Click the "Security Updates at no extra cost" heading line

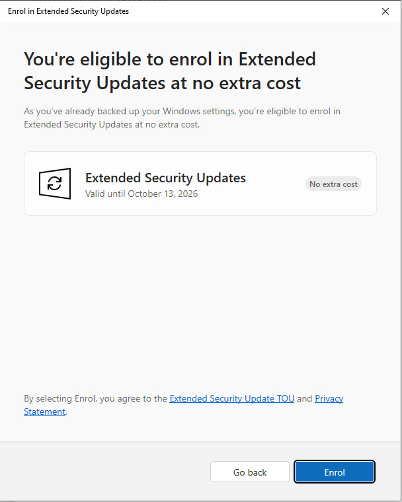[162, 83]
